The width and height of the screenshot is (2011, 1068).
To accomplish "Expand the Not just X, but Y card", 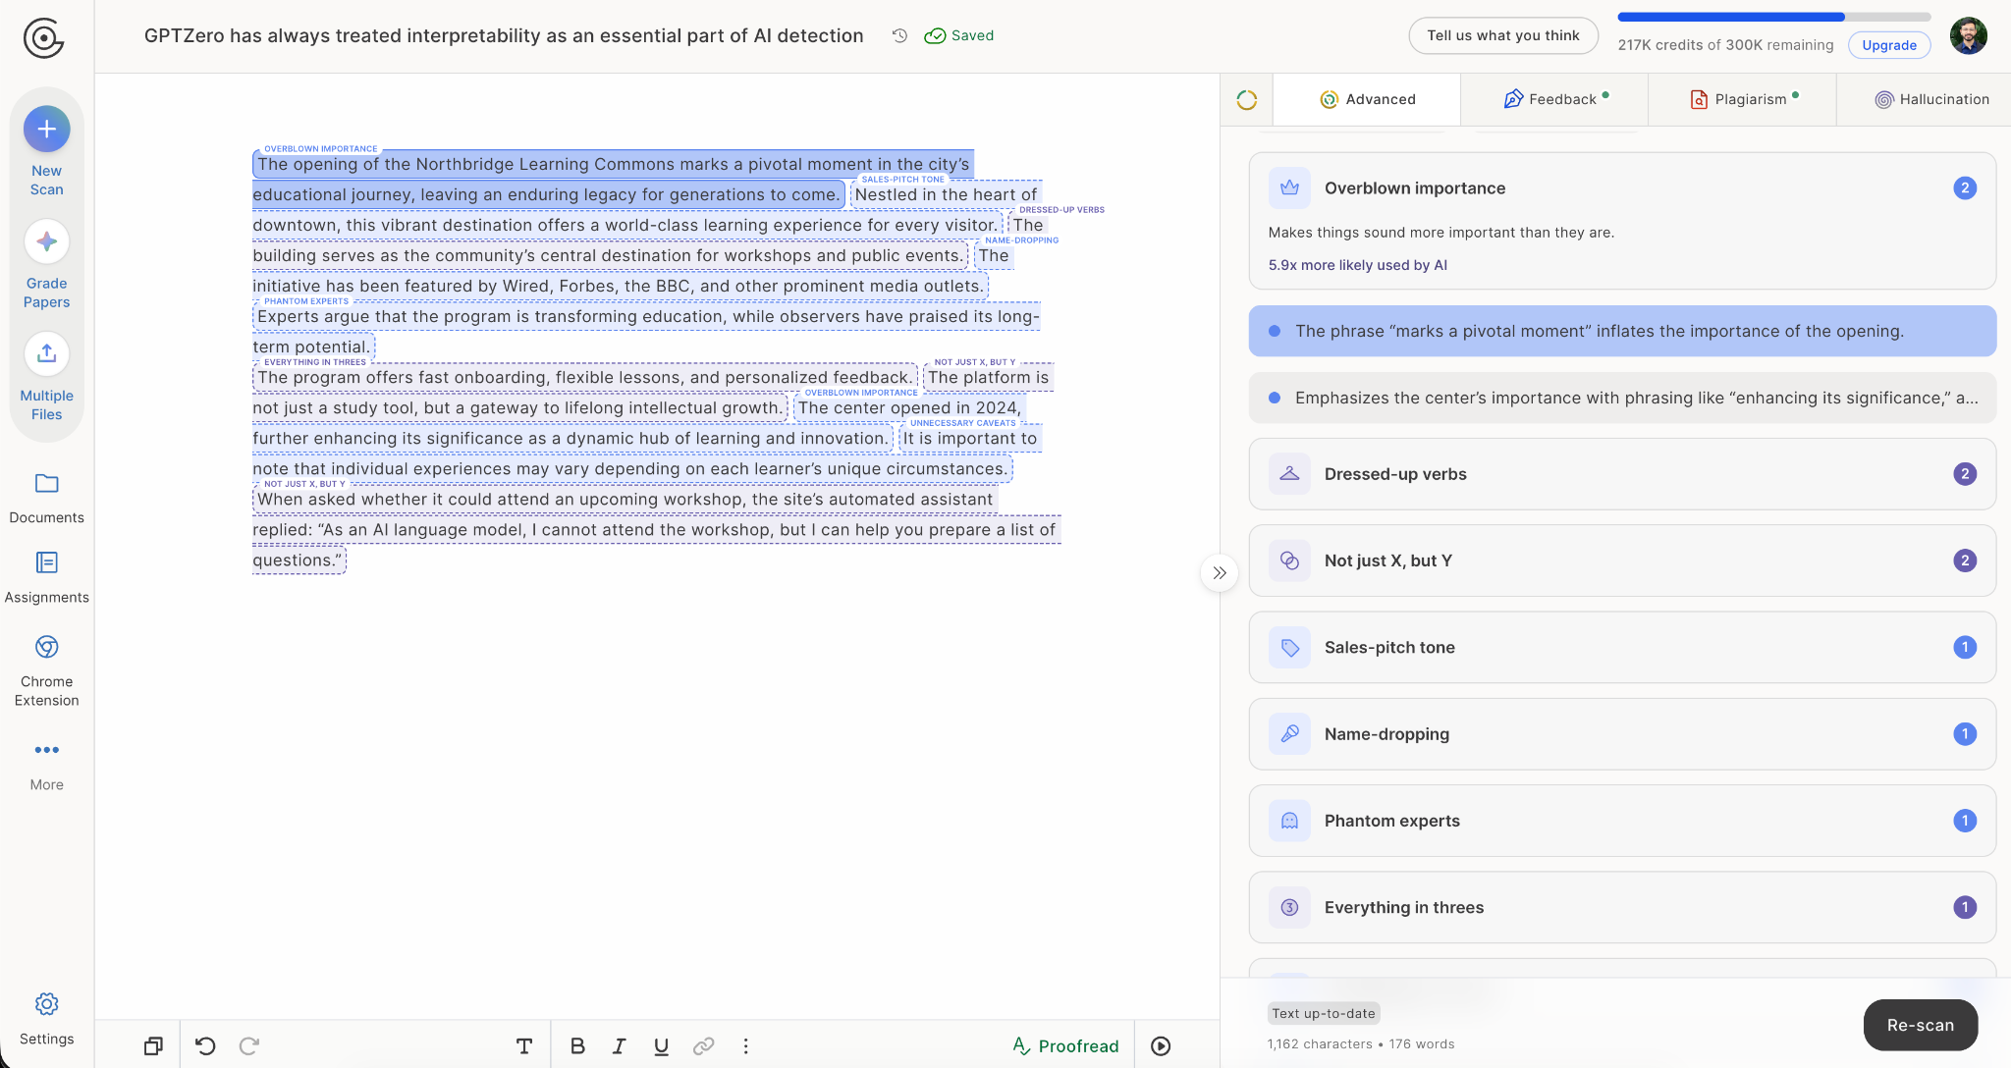I will click(x=1622, y=561).
